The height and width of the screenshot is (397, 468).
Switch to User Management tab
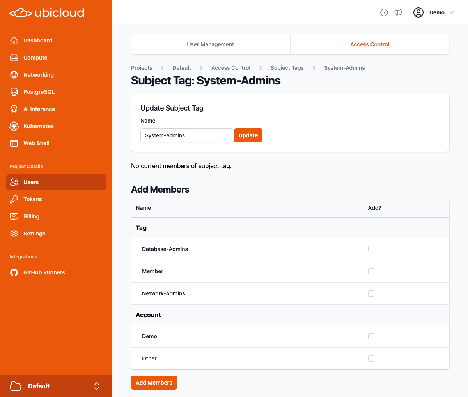click(x=211, y=44)
